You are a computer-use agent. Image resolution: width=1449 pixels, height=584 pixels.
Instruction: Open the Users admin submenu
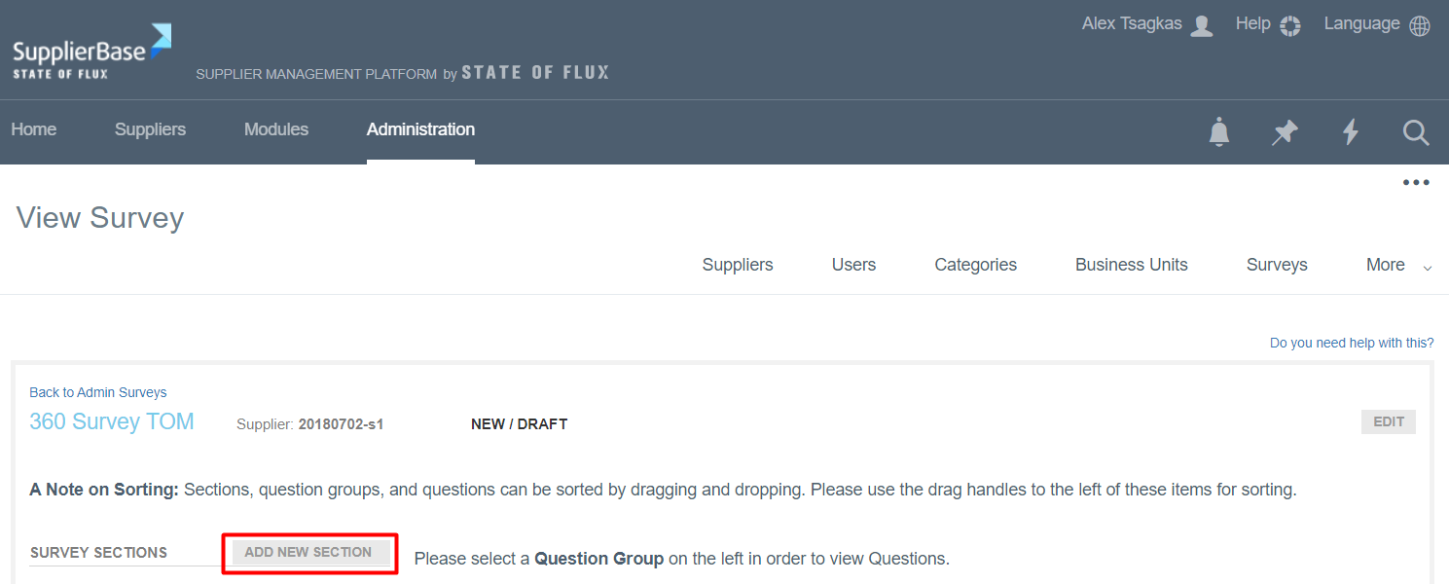point(853,265)
